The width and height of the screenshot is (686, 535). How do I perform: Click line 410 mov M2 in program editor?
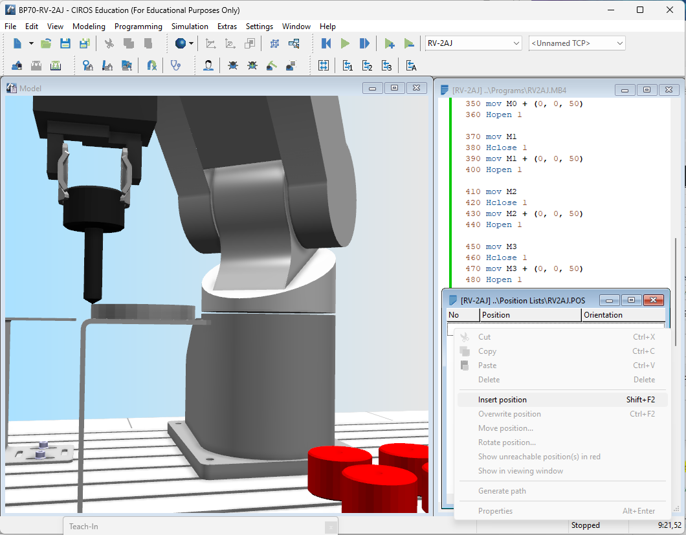[x=491, y=191]
